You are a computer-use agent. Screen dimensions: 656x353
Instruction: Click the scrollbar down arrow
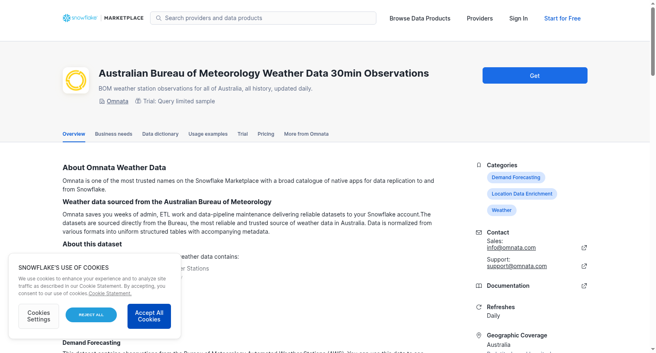653,349
